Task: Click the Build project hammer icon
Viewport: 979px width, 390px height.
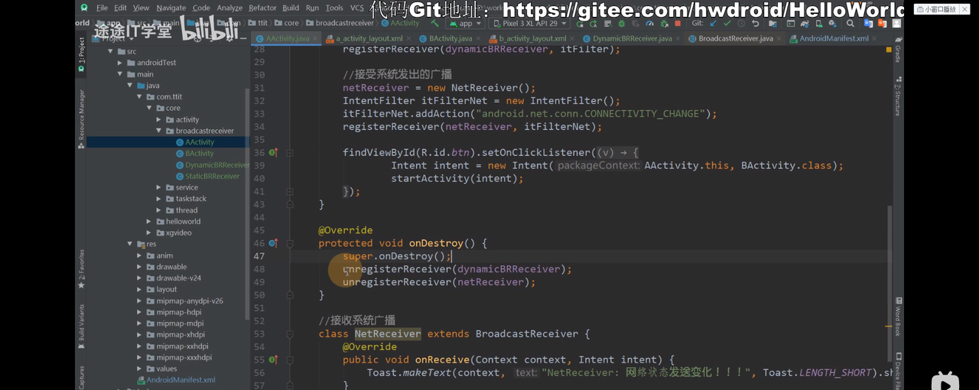Action: pyautogui.click(x=434, y=24)
